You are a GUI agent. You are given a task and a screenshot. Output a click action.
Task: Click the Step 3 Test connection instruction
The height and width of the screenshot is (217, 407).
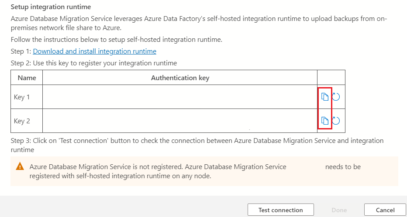(197, 145)
